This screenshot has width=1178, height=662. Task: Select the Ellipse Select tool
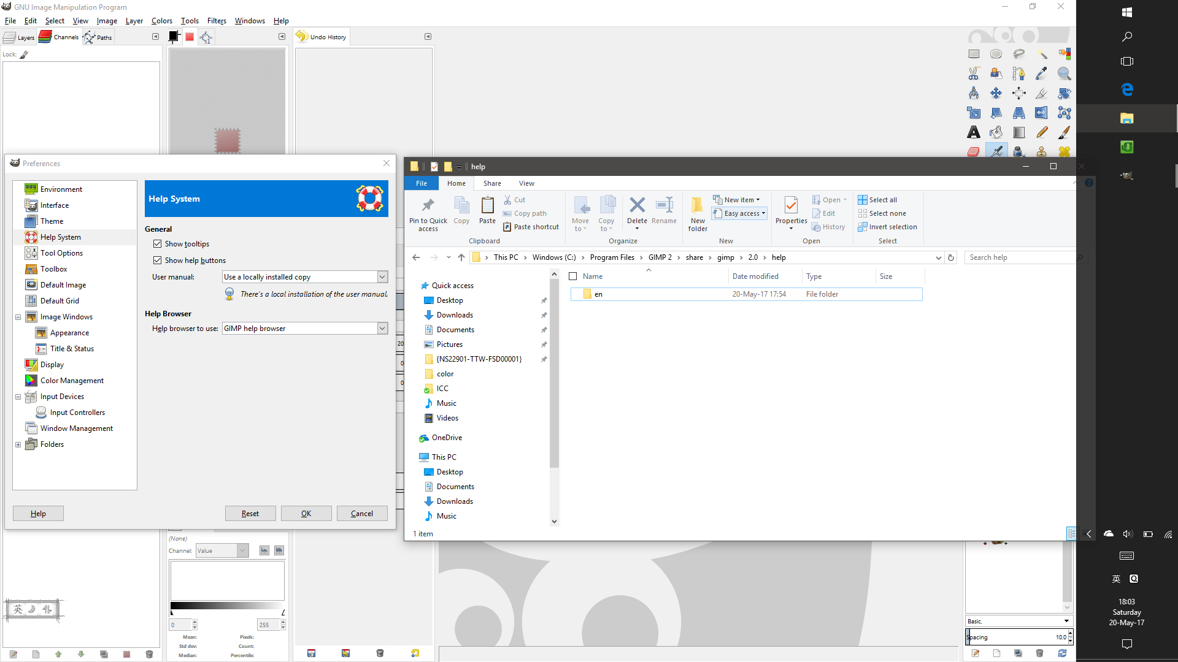[996, 54]
